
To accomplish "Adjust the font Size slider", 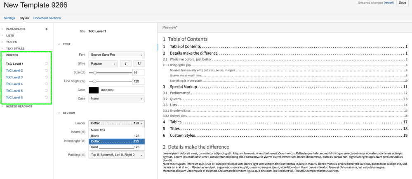I will pos(94,73).
